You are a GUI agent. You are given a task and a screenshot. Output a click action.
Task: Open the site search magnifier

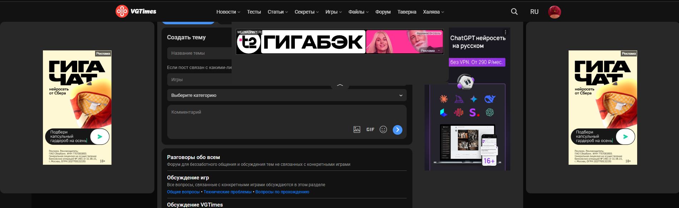pyautogui.click(x=514, y=12)
